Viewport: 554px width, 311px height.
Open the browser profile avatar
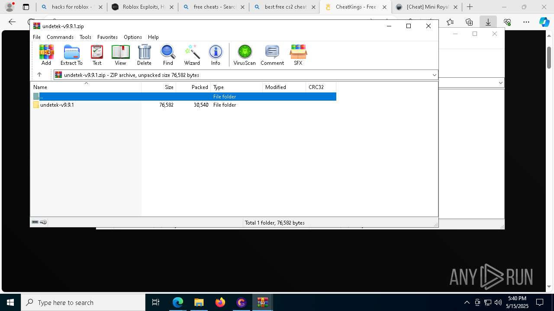[10, 7]
